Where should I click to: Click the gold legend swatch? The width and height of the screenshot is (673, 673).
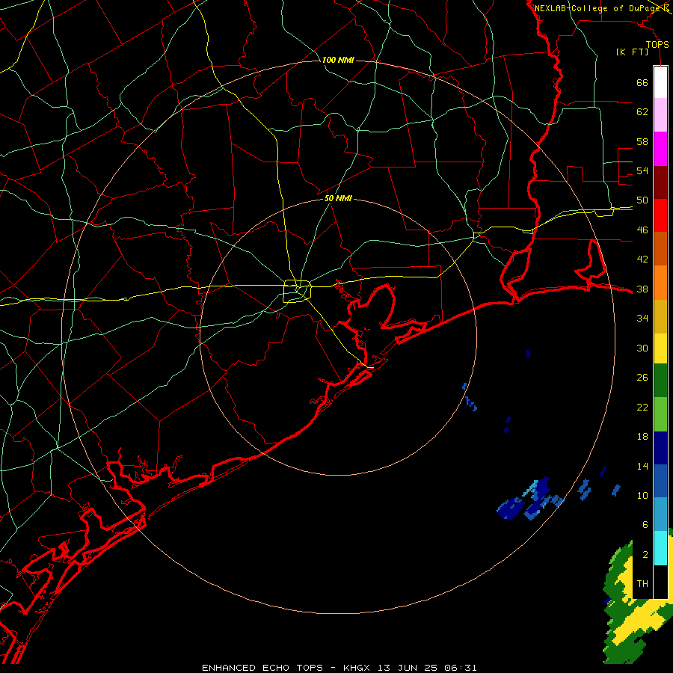(x=660, y=316)
